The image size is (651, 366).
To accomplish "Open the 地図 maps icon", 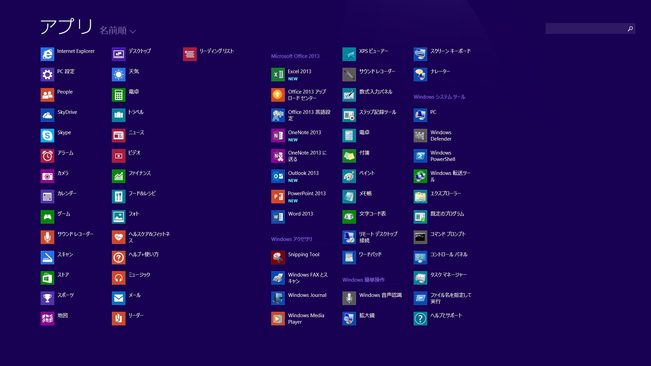I will pos(47,319).
